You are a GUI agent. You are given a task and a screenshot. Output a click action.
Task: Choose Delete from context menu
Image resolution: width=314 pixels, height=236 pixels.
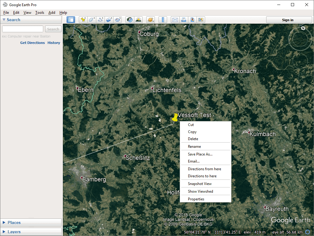click(x=205, y=139)
